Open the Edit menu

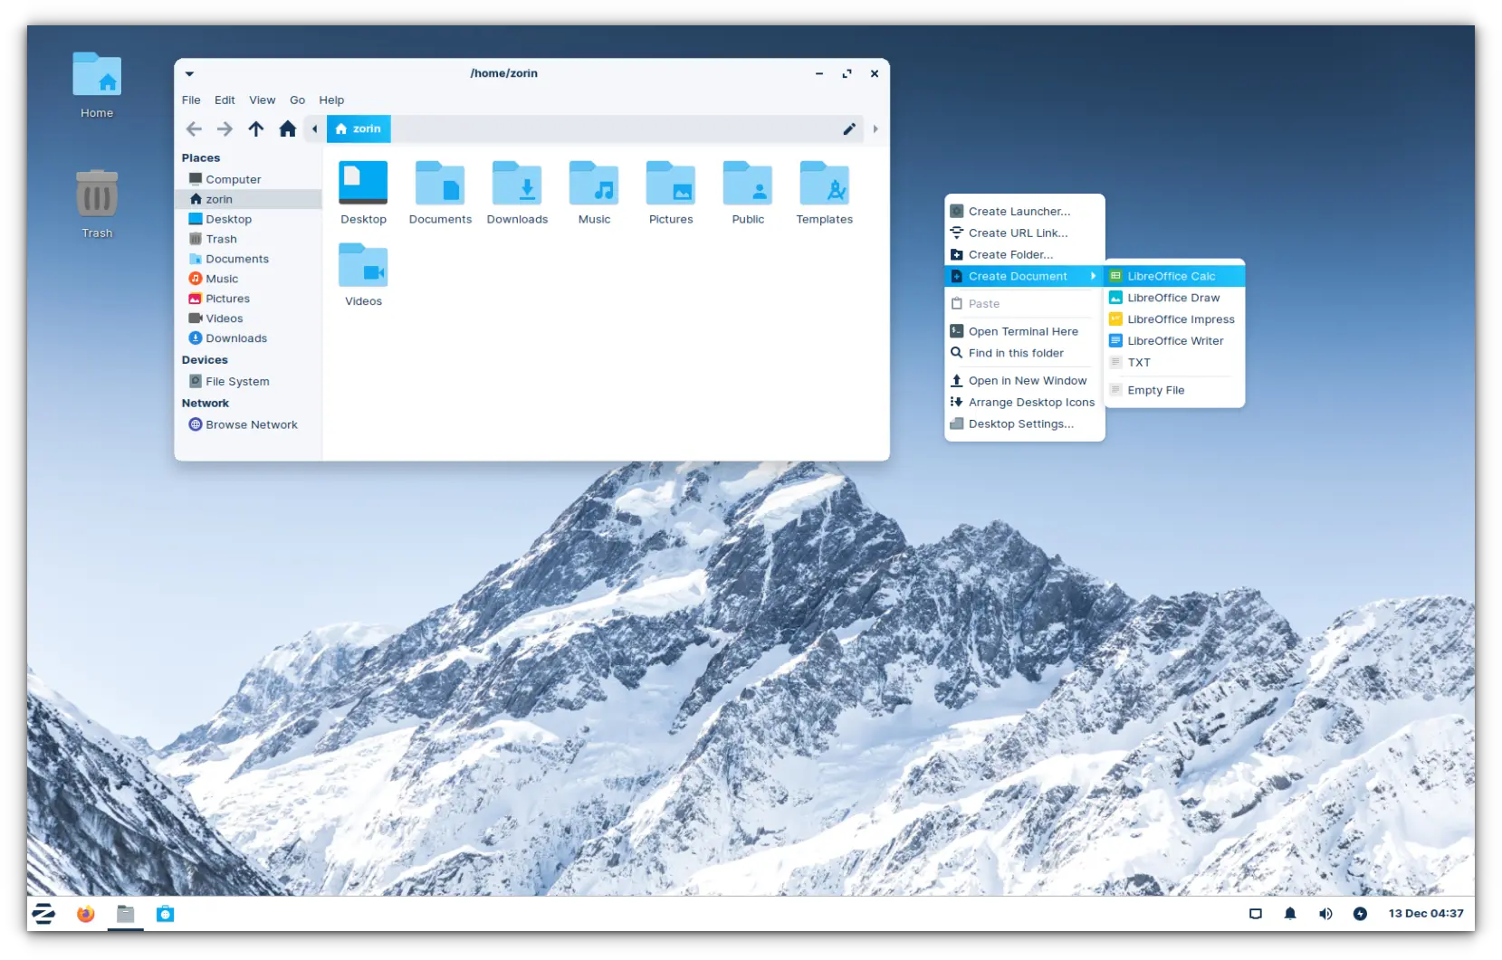coord(225,100)
